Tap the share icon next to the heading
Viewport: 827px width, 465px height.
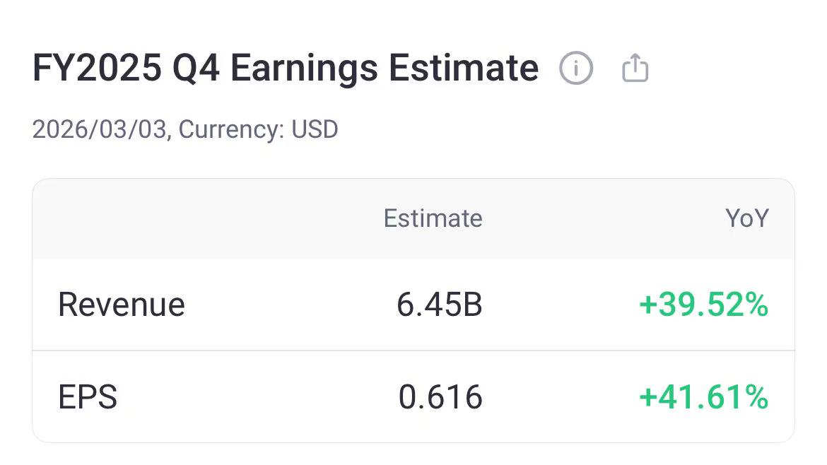pos(635,69)
